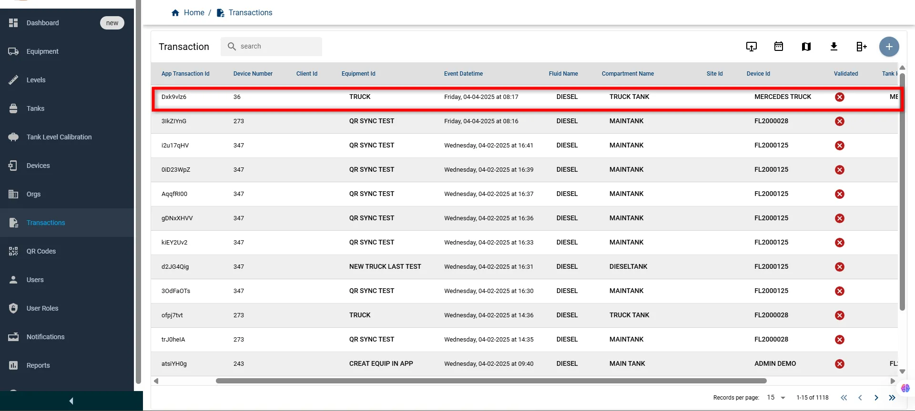Screen dimensions: 915x411
Task: Click CREAT EQUIP IN APP cell
Action: 381,364
